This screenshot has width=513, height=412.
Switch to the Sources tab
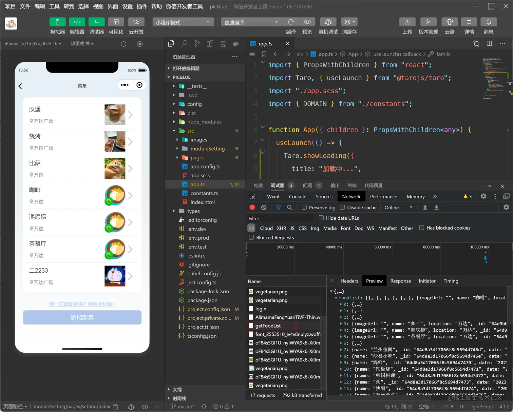(x=324, y=197)
